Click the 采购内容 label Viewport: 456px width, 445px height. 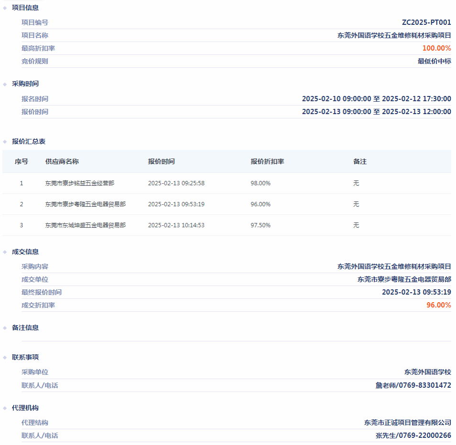click(35, 266)
